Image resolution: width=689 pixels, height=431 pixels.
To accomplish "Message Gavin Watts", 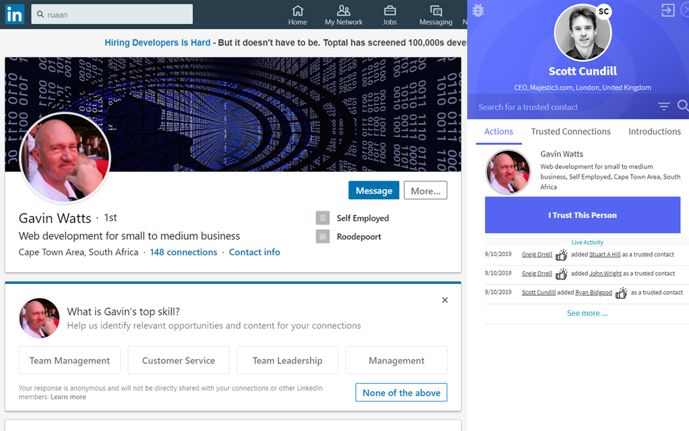I will click(x=374, y=191).
